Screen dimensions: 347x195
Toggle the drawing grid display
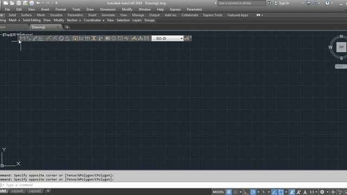(x=229, y=192)
